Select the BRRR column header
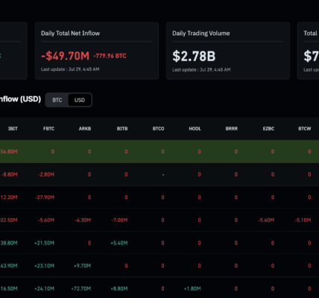 tap(232, 129)
